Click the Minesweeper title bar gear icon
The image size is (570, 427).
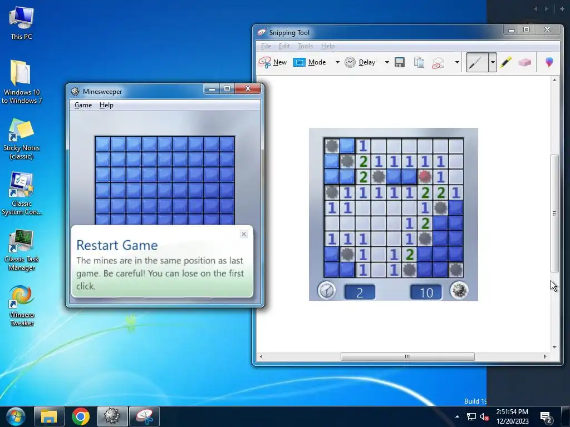[x=75, y=91]
